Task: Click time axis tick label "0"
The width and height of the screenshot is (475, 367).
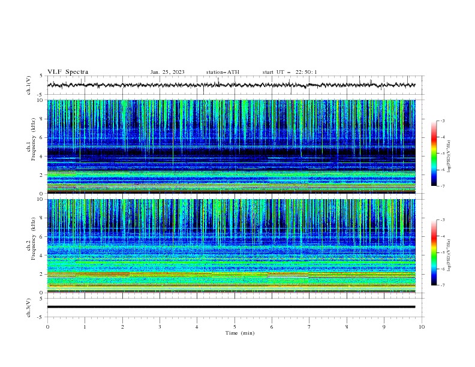Action: (x=47, y=327)
